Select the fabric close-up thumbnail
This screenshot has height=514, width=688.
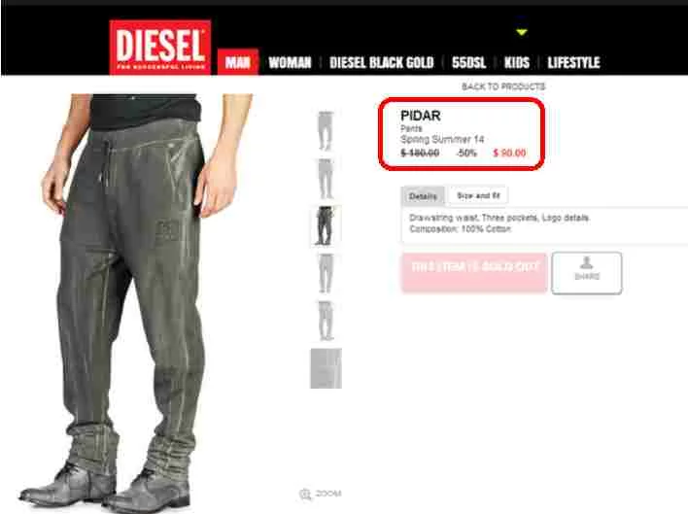tap(326, 368)
